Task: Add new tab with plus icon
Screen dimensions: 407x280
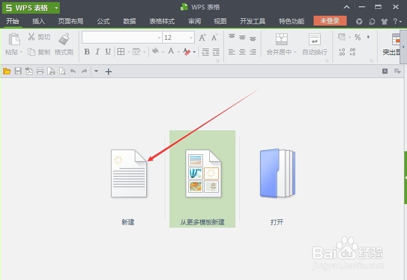Action: tap(109, 72)
